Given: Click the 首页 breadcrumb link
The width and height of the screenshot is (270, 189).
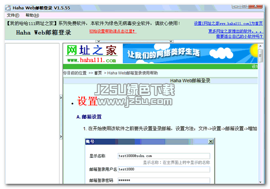Looking at the screenshot, I should [98, 73].
